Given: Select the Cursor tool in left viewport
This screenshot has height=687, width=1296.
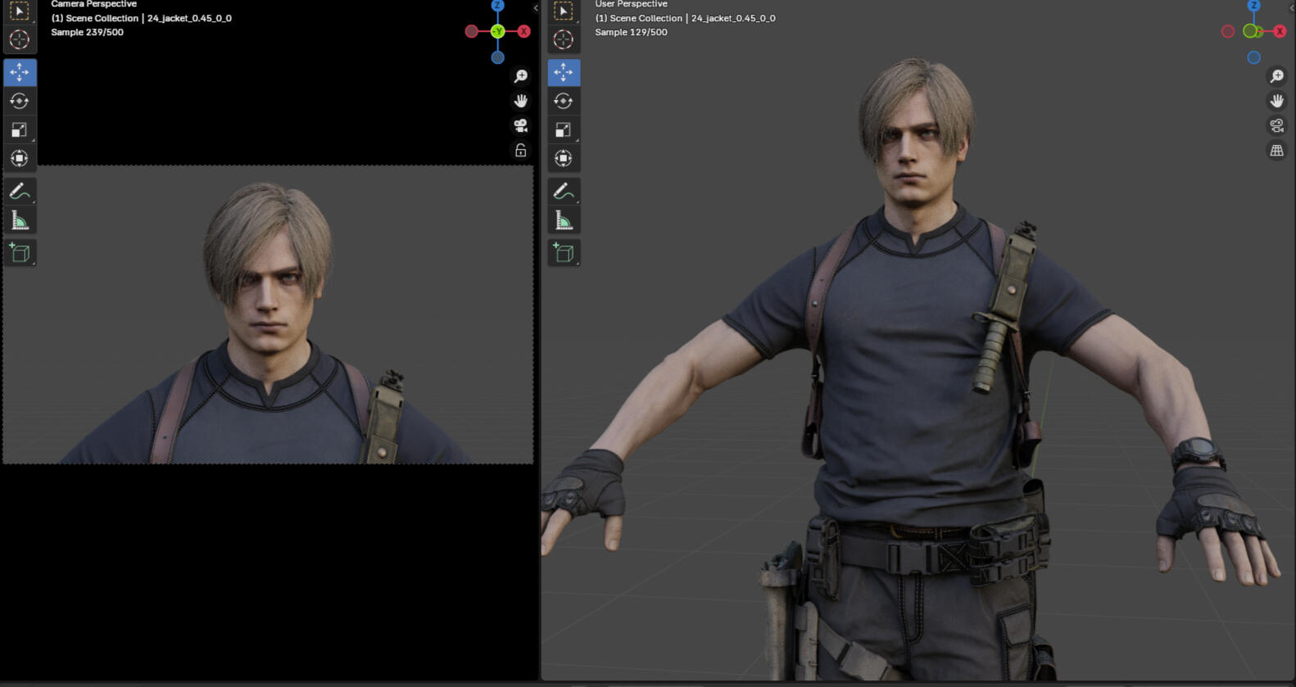Looking at the screenshot, I should pyautogui.click(x=20, y=39).
